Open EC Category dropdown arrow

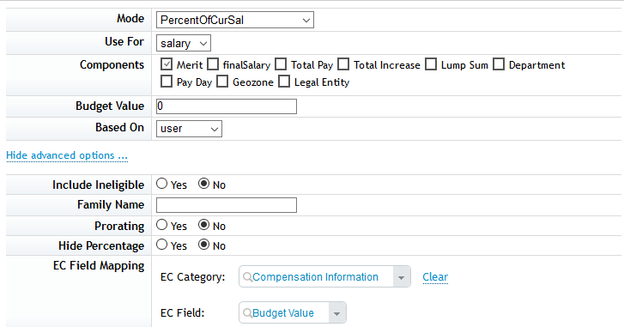point(402,277)
